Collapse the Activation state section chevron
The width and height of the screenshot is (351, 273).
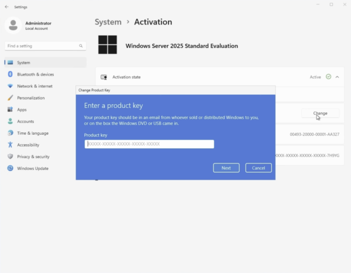coord(337,77)
